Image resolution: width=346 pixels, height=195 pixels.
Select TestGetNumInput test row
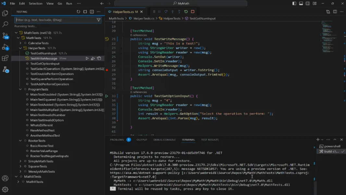click(58, 53)
